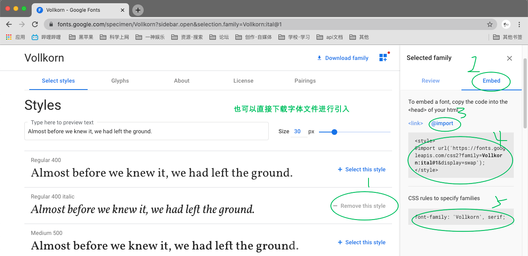The image size is (528, 256).
Task: Reload the page with the refresh icon
Action: [35, 24]
